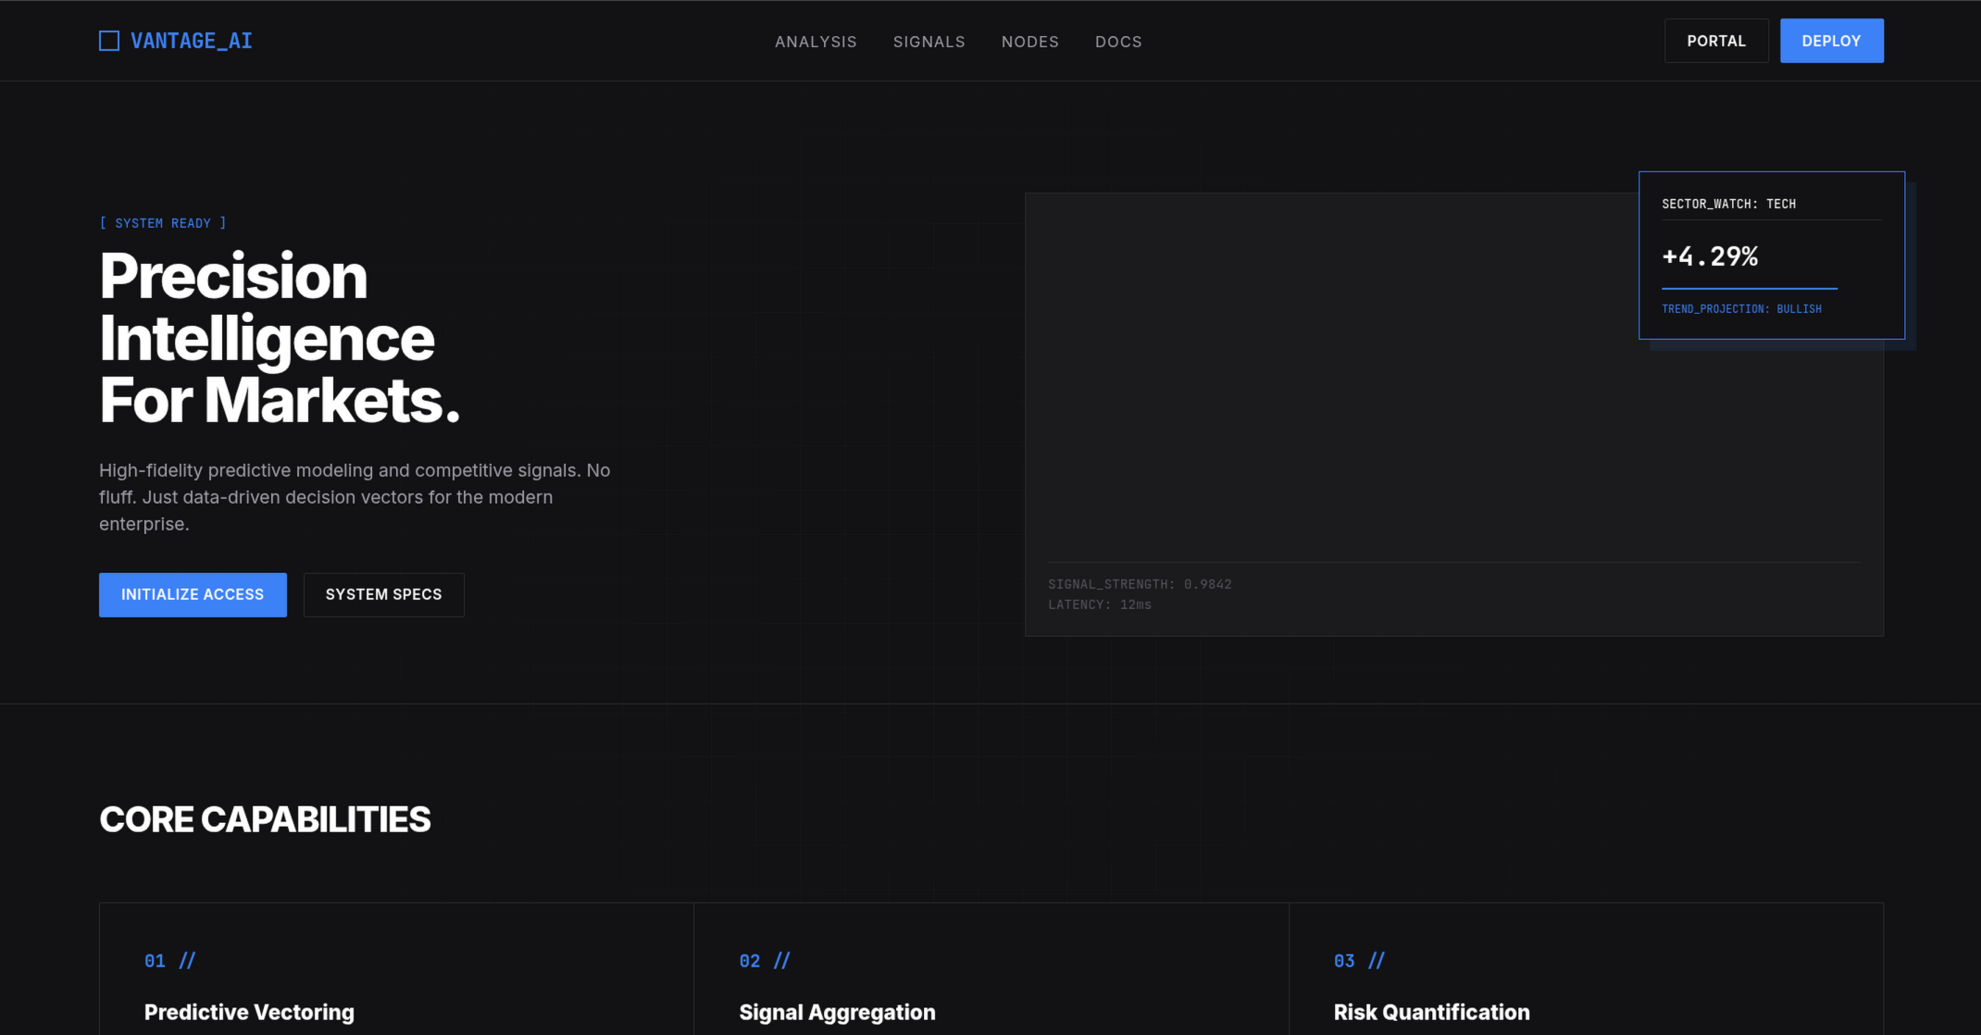Open the NODES navigation link
The height and width of the screenshot is (1035, 1981).
(x=1029, y=42)
